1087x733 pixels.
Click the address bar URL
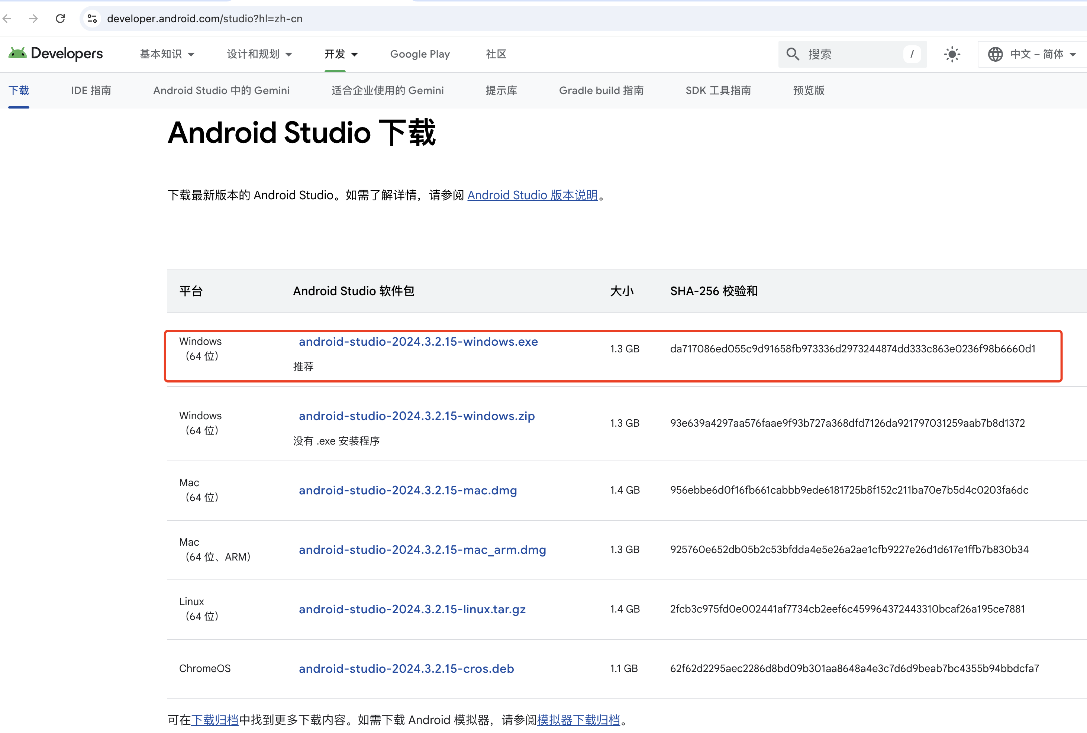(x=205, y=19)
